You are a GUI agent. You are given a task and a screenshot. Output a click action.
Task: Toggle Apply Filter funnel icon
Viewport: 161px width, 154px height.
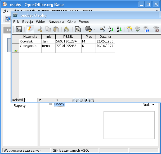(x=138, y=29)
